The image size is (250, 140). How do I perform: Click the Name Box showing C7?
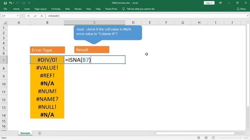[x=9, y=16]
